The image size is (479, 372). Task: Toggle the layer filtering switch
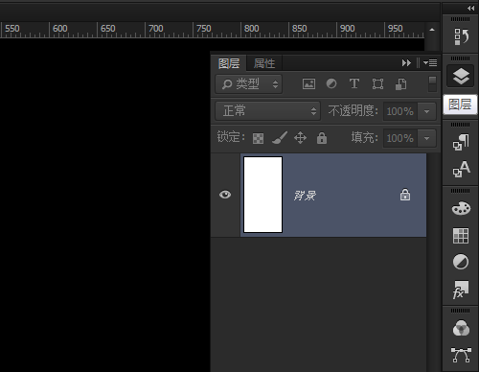tap(432, 83)
